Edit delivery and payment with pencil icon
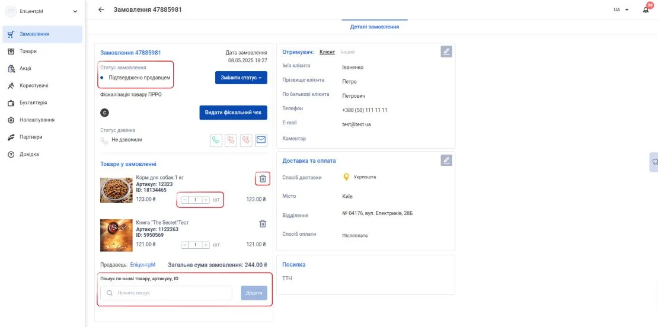Screen dimensions: 658x327 [446, 160]
